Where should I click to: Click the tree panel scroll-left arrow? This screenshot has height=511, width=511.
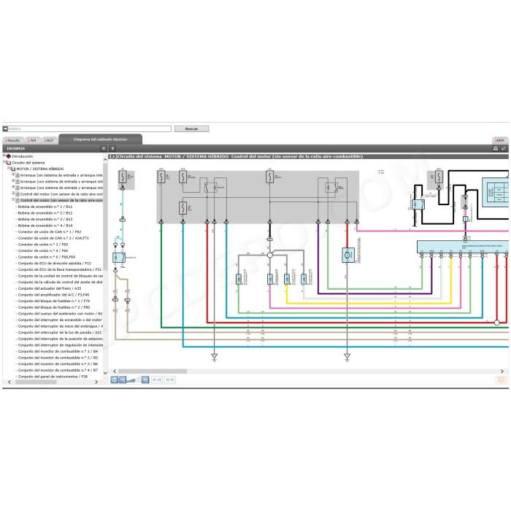(9, 383)
